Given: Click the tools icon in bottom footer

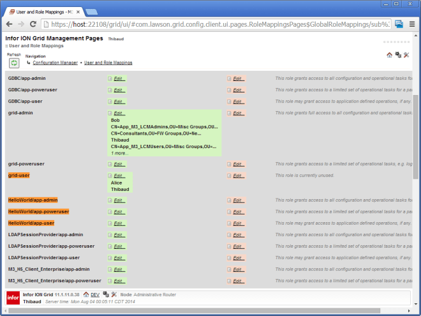Looking at the screenshot, I should click(114, 294).
